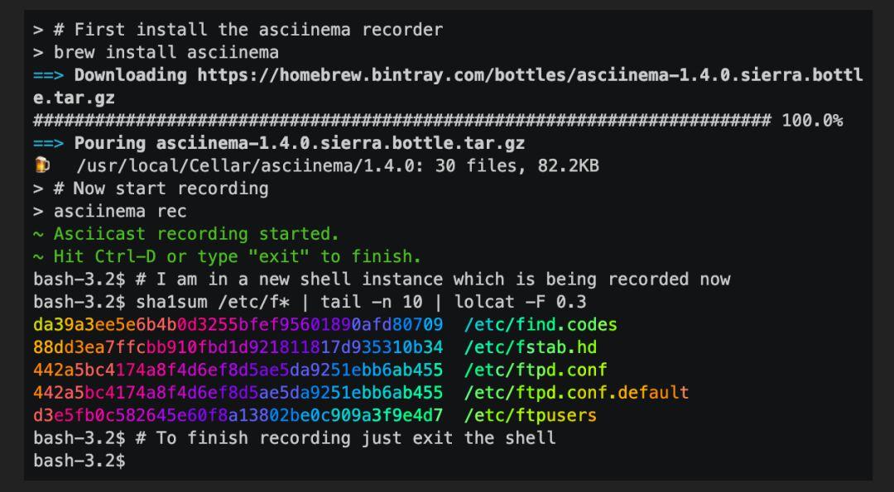Click the /etc/ftpd.conf.default file path
Screen dimensions: 894x492
576,393
